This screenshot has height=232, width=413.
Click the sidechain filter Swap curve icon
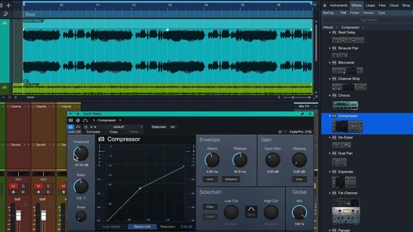251,211
